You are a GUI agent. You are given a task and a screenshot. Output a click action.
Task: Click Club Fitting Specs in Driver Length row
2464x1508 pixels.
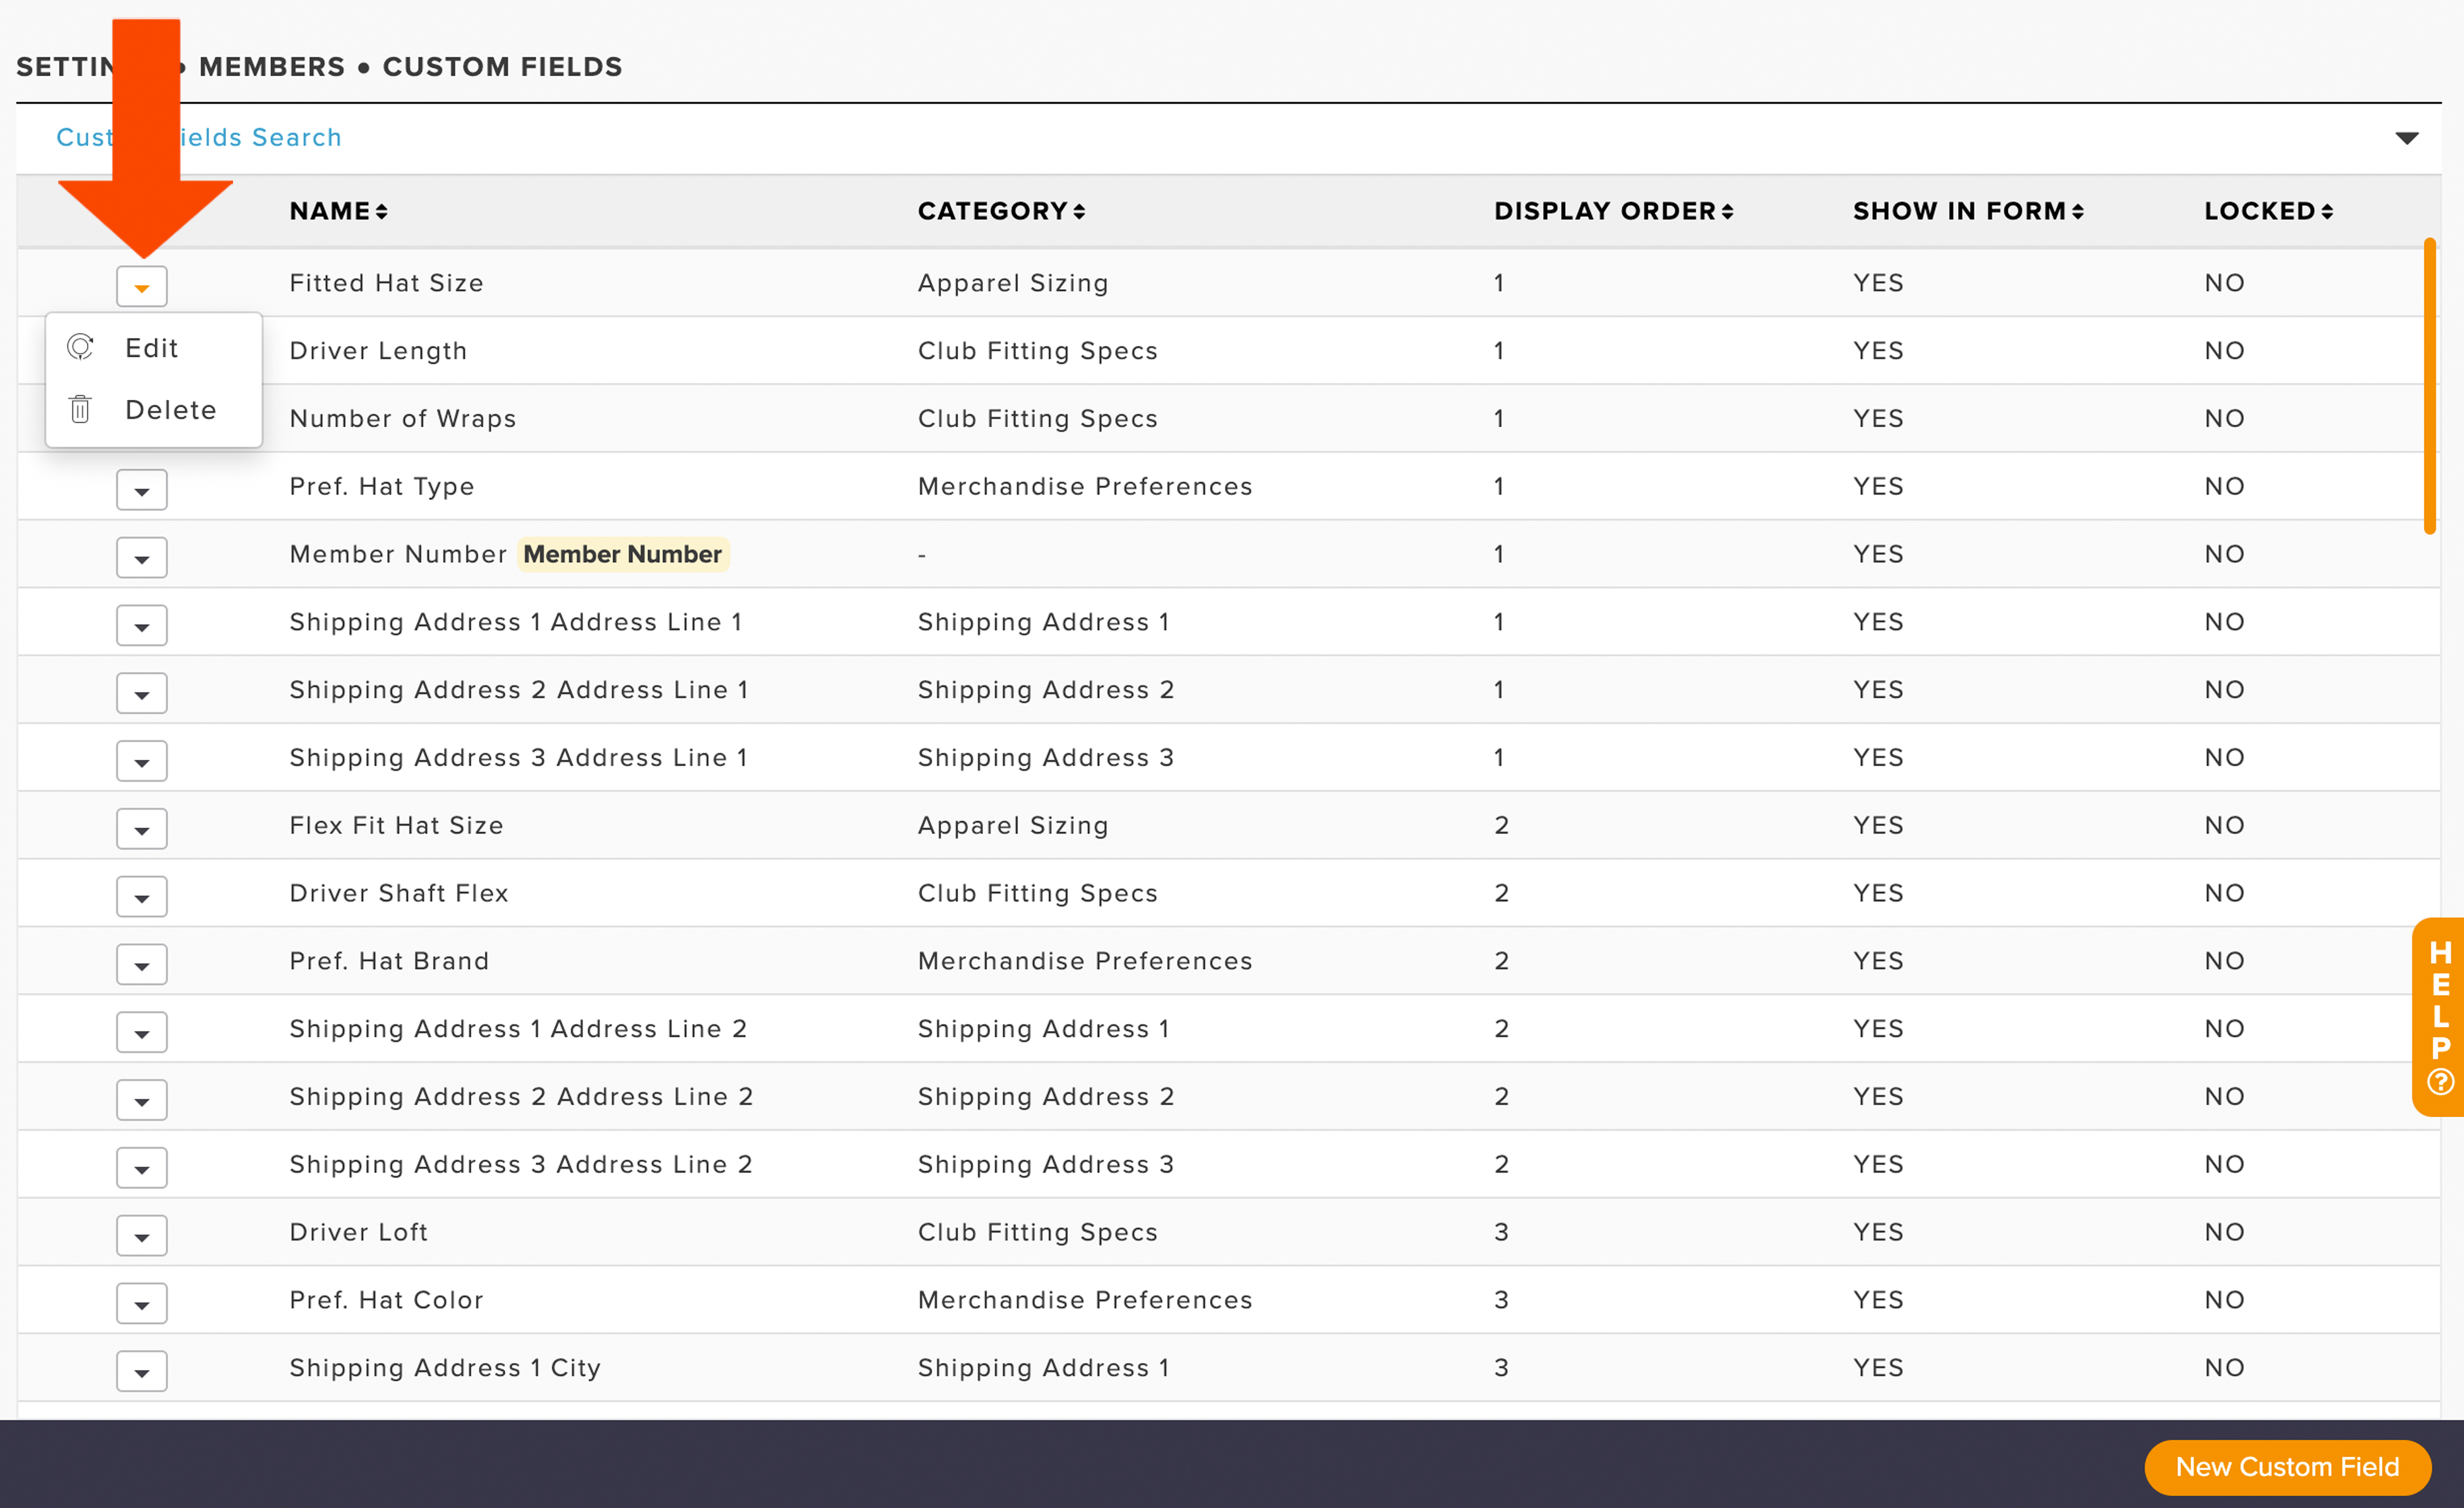click(1037, 351)
